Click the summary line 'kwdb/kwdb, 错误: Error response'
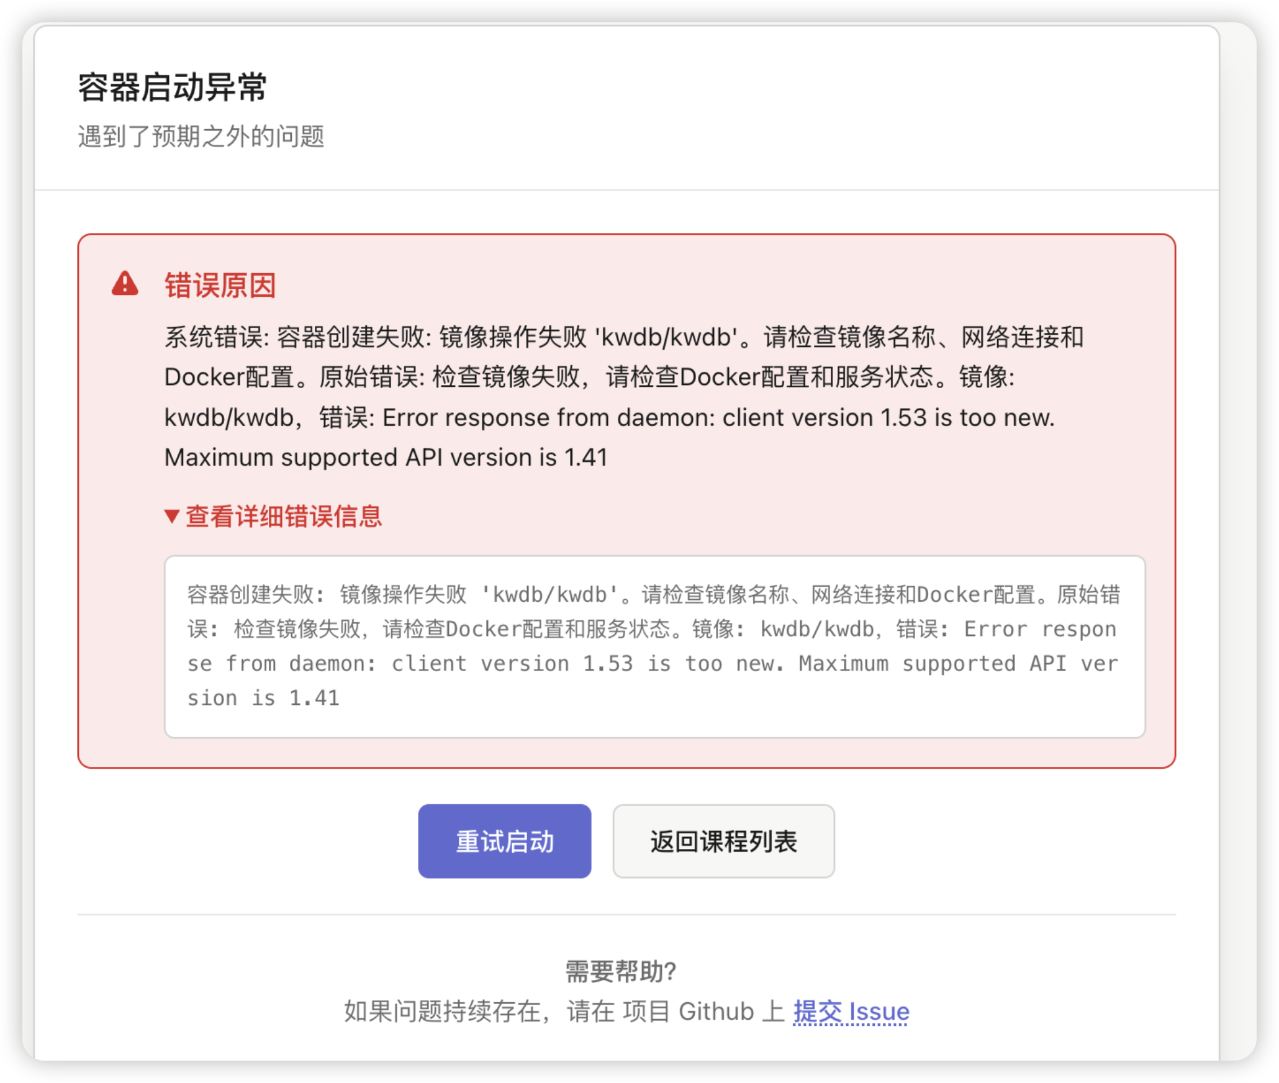The image size is (1279, 1083). pos(609,417)
